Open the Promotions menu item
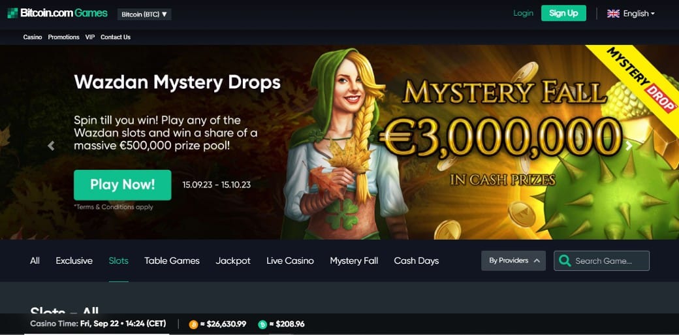The width and height of the screenshot is (679, 335). [x=64, y=37]
